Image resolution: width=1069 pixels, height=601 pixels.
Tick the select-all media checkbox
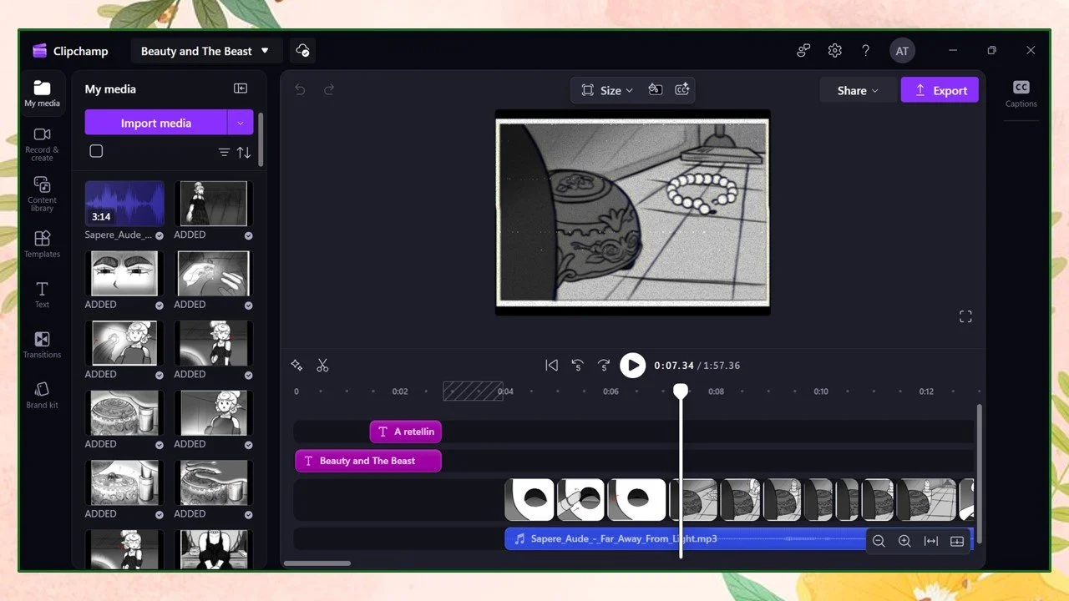[x=96, y=151]
